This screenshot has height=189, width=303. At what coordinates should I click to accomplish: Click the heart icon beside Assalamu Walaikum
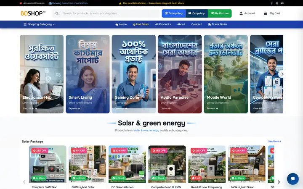[x=21, y=3]
